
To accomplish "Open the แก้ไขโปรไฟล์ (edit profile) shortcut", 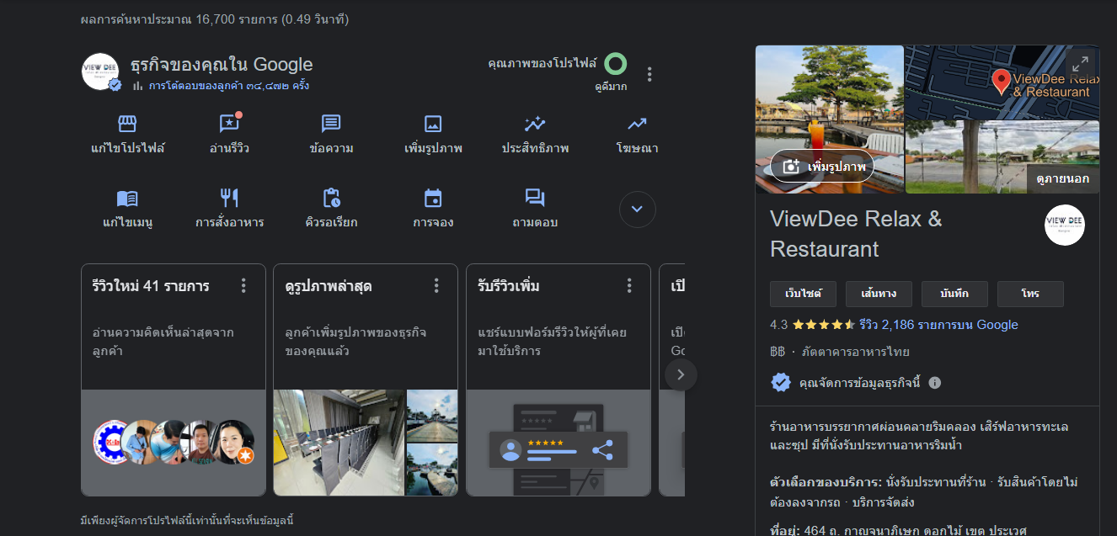I will pyautogui.click(x=128, y=135).
